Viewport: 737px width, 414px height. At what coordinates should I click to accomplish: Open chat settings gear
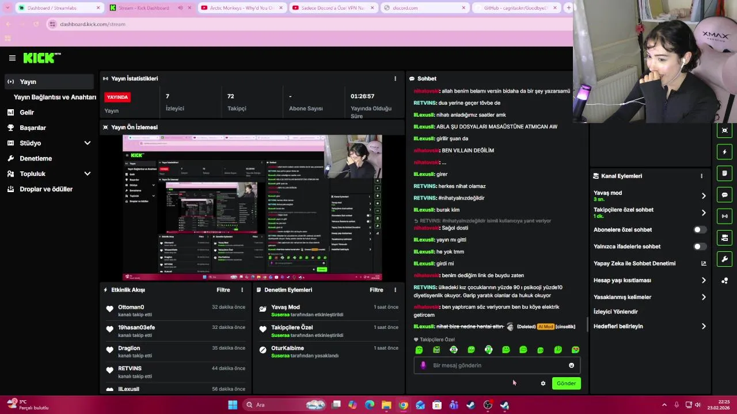[543, 384]
